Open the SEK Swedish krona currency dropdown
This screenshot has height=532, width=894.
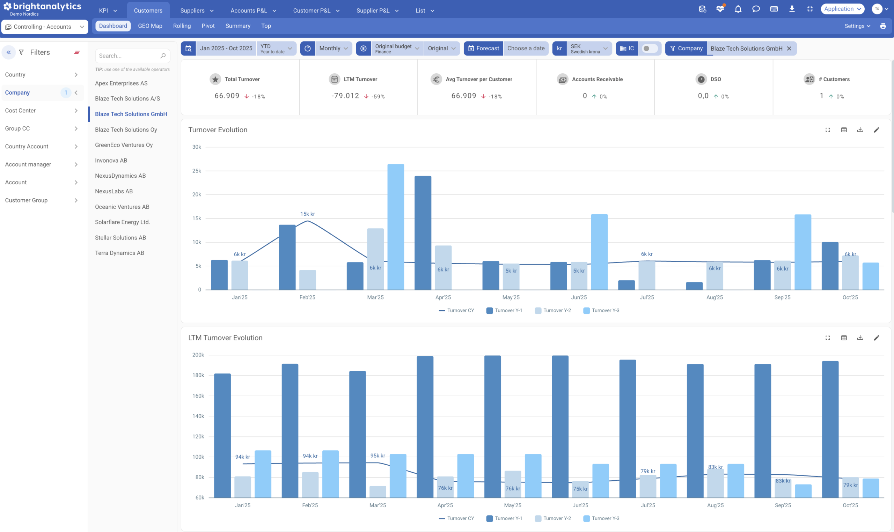click(588, 49)
